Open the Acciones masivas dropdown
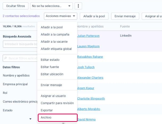 pyautogui.click(x=61, y=16)
